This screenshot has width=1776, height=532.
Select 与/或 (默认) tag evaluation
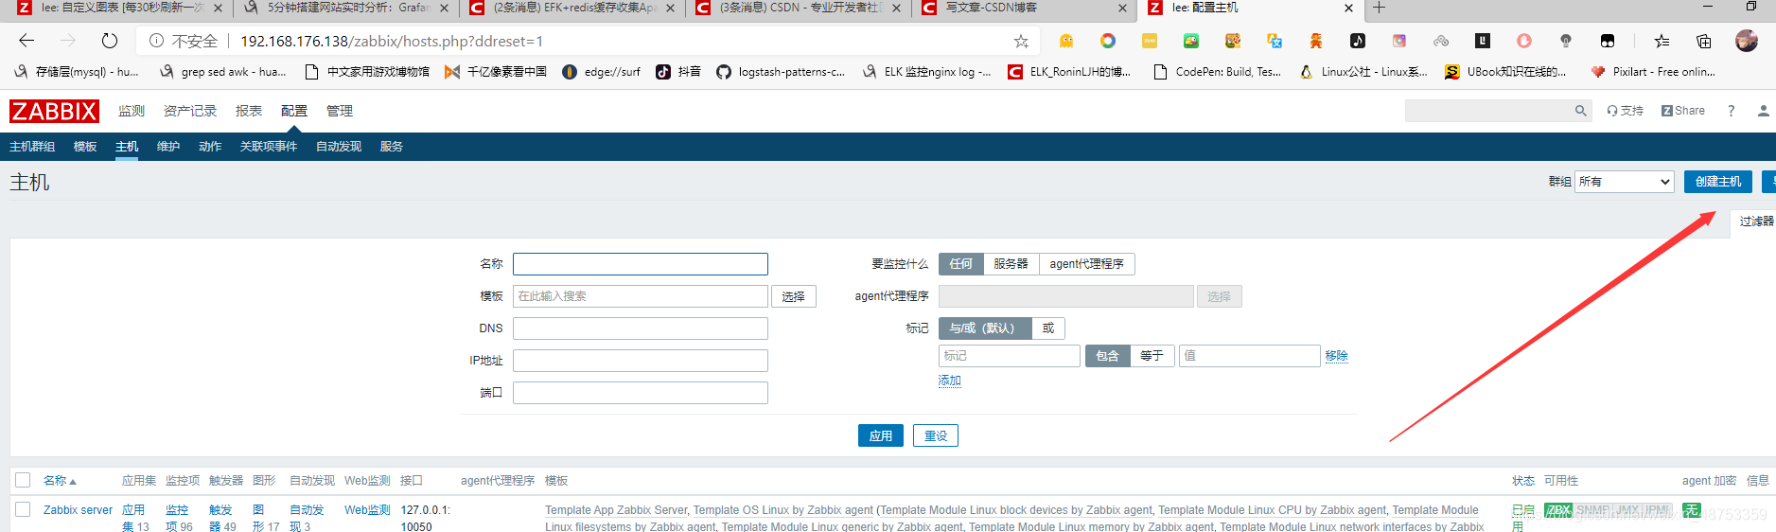(x=984, y=328)
